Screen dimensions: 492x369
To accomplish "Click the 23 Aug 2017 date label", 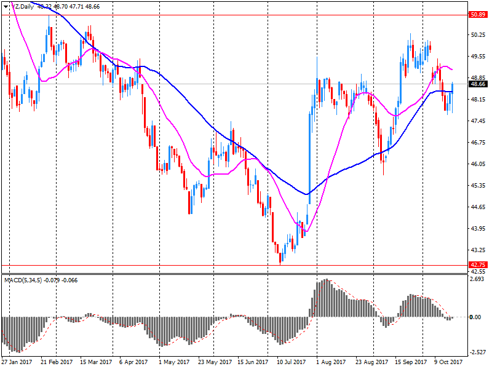I will coord(372,362).
